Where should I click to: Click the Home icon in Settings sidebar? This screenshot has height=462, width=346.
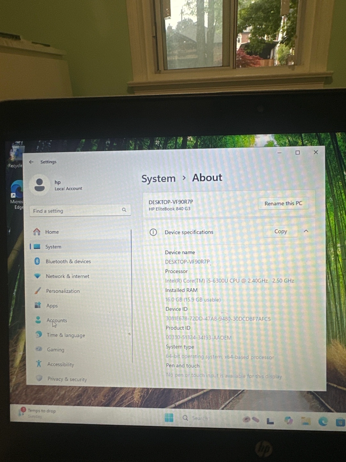pyautogui.click(x=37, y=232)
